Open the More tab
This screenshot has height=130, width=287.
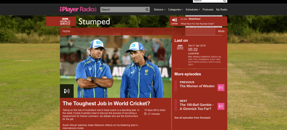(x=221, y=31)
